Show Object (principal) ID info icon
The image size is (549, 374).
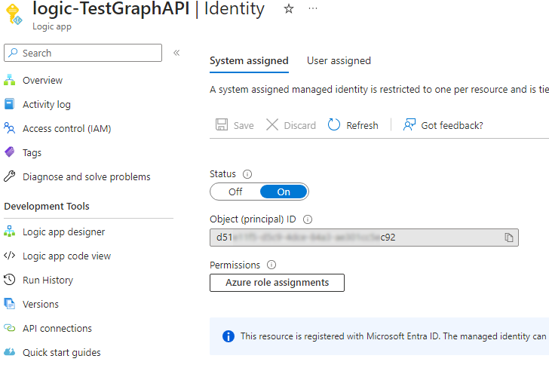tap(308, 219)
